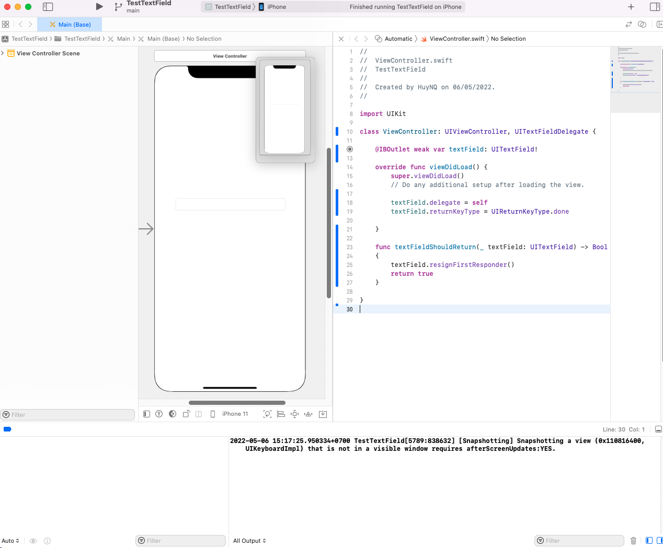Click the Resolve Auto Layout Issues icon
Screen dimensions: 663x548
click(x=308, y=414)
